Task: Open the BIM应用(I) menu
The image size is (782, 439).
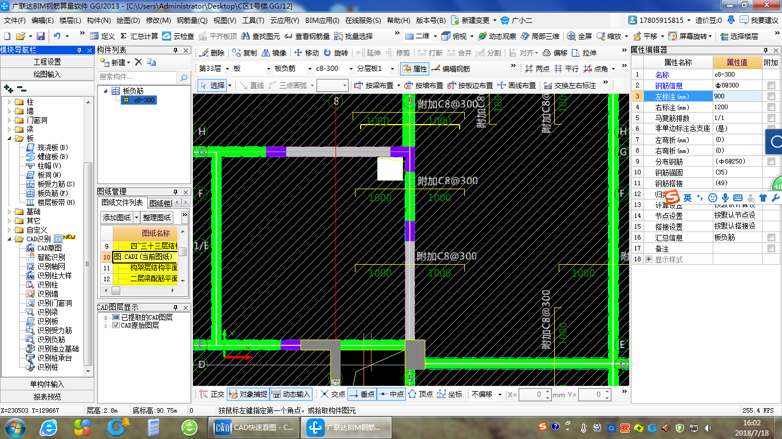Action: click(322, 20)
